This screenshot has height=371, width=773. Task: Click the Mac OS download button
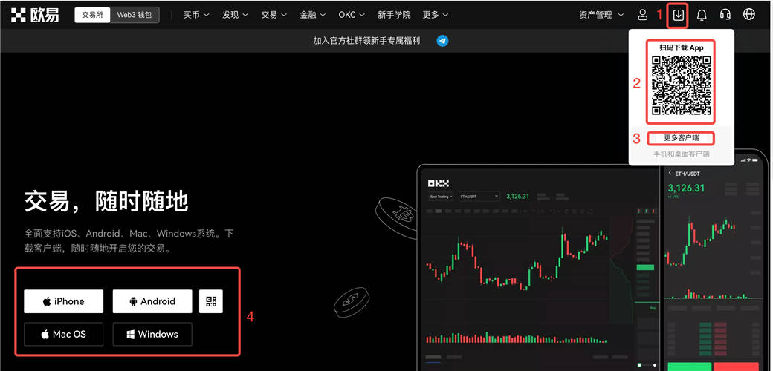point(63,334)
